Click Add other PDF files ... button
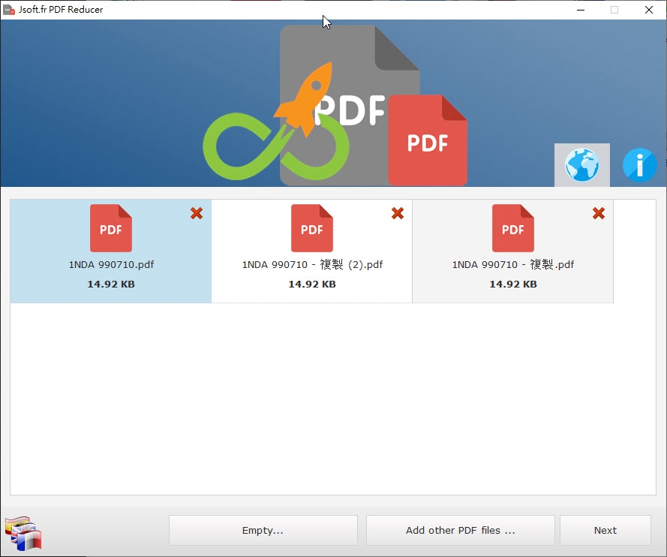Viewport: 667px width, 557px height. [460, 530]
